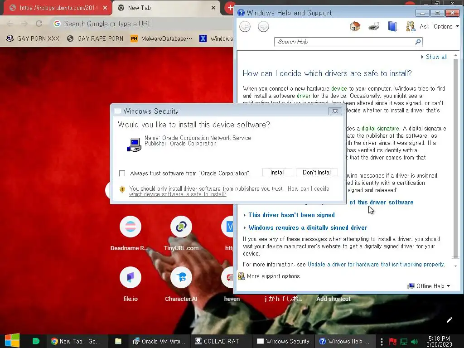464x348 pixels.
Task: Open the MalwareDatabase bookmark
Action: [161, 39]
